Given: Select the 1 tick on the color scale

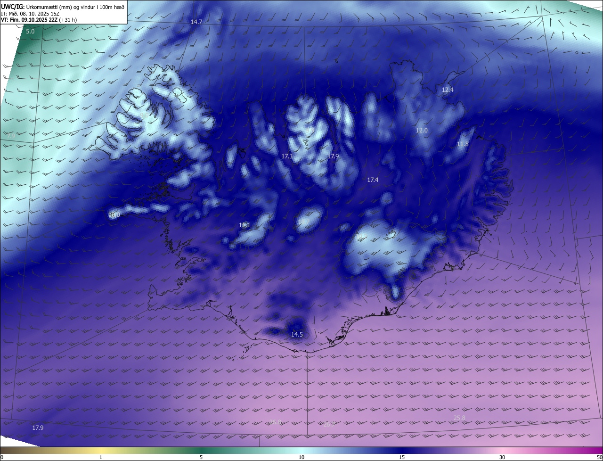Looking at the screenshot, I should [x=101, y=457].
